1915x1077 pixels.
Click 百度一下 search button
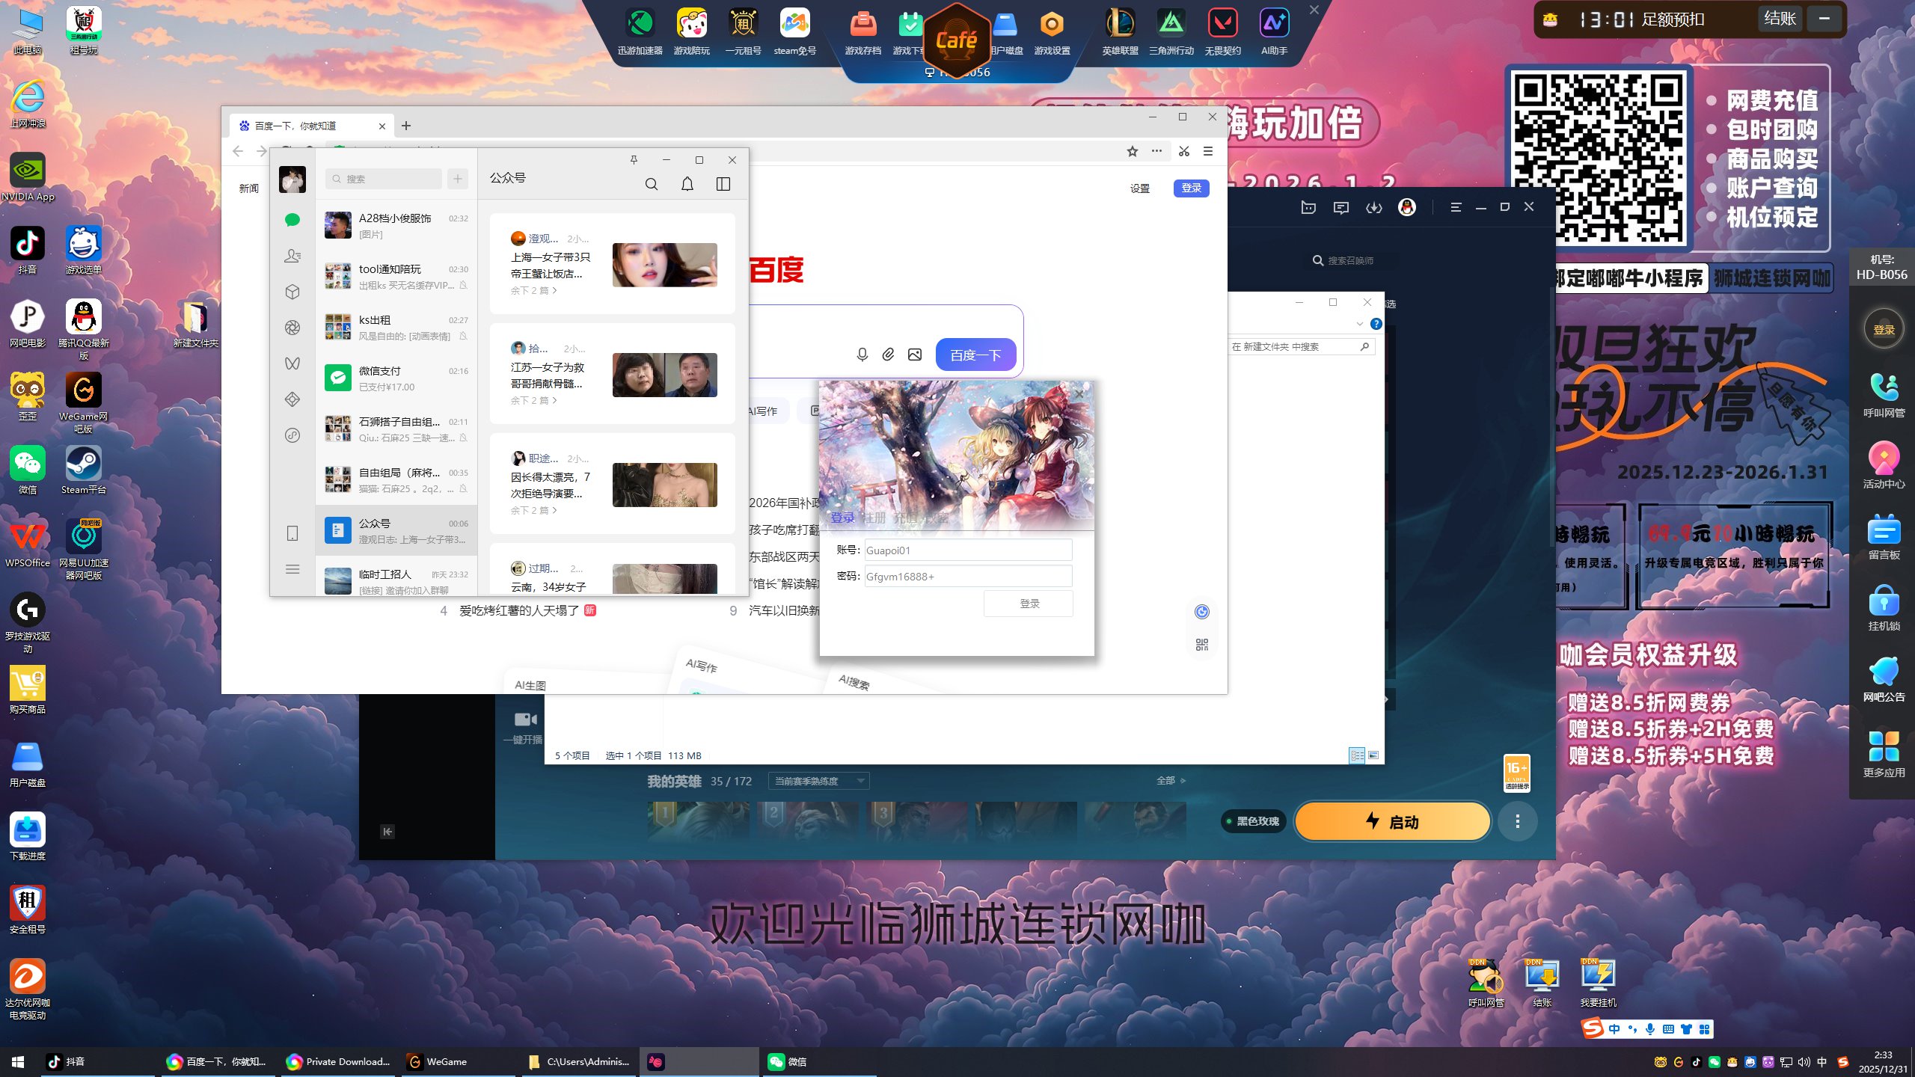pos(975,355)
